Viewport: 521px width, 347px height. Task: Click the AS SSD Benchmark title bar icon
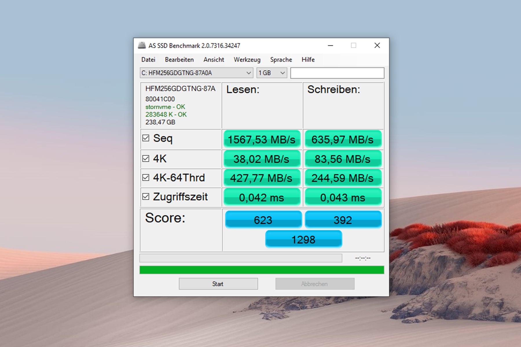tap(142, 45)
